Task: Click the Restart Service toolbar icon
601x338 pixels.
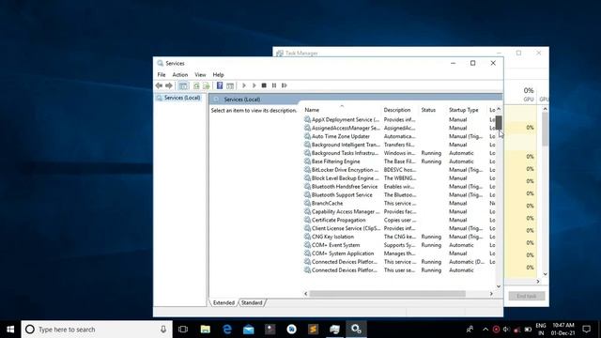Action: click(x=284, y=85)
